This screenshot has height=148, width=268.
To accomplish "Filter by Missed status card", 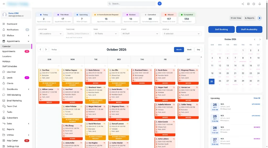I will click(169, 18).
